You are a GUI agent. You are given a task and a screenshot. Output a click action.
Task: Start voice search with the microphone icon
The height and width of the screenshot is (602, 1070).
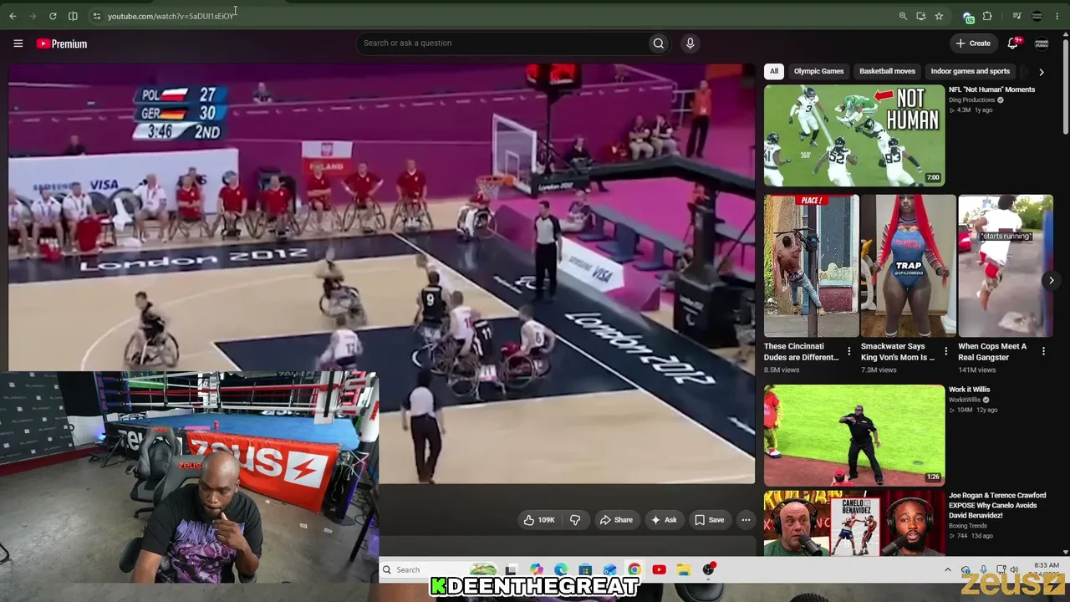(690, 43)
